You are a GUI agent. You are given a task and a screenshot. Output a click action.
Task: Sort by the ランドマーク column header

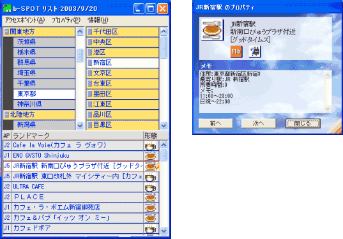click(77, 135)
